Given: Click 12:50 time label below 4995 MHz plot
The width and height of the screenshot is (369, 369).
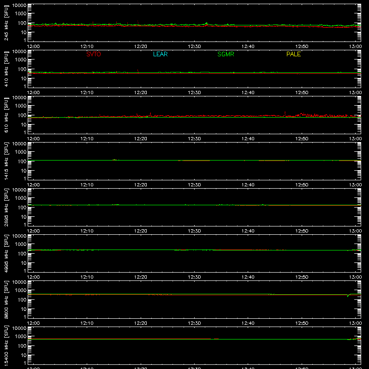Looking at the screenshot, I should point(302,277).
